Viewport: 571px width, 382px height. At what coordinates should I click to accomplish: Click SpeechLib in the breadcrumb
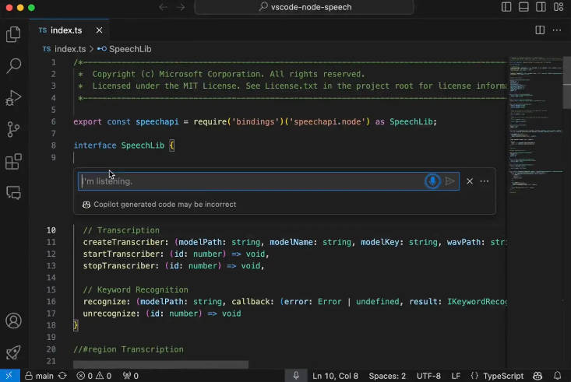coord(130,49)
